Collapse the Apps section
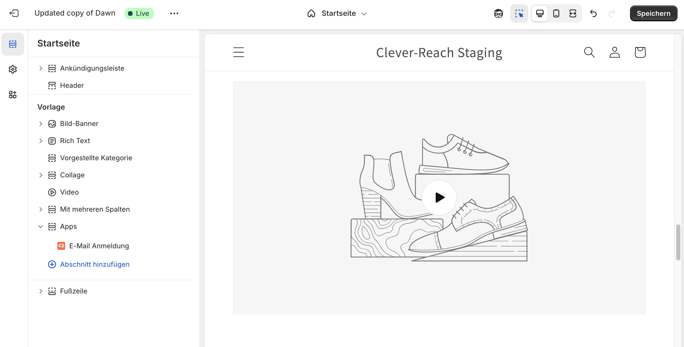 tap(41, 227)
